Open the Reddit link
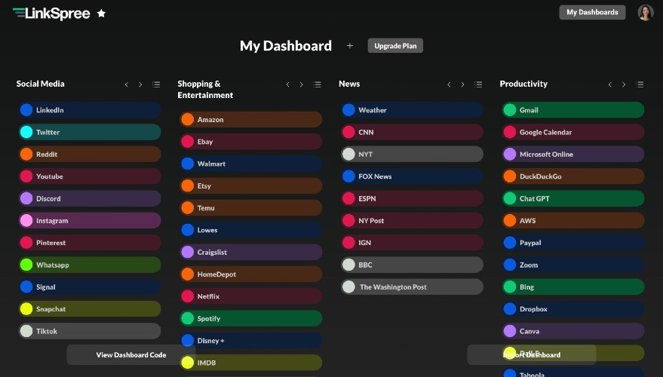 [90, 155]
